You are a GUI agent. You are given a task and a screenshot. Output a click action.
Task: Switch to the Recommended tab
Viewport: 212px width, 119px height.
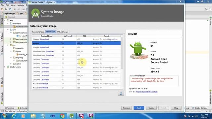coord(38,32)
